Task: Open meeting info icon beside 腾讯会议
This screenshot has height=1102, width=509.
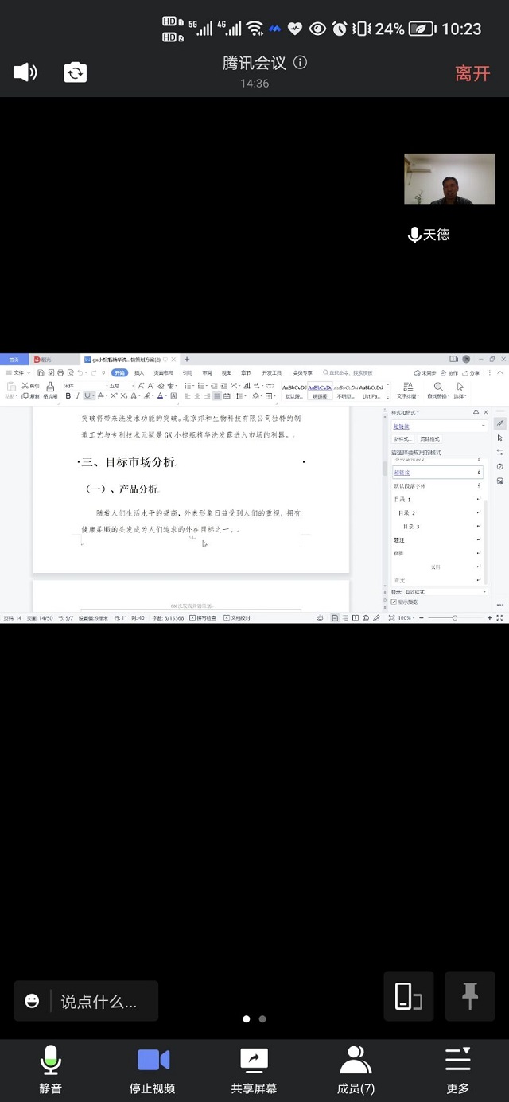Action: 300,63
